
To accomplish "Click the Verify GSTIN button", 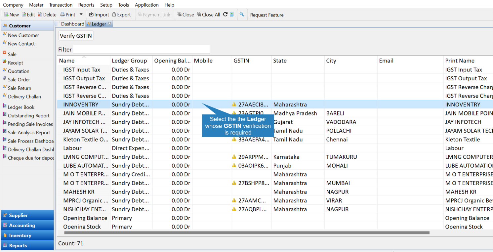I will coord(76,36).
